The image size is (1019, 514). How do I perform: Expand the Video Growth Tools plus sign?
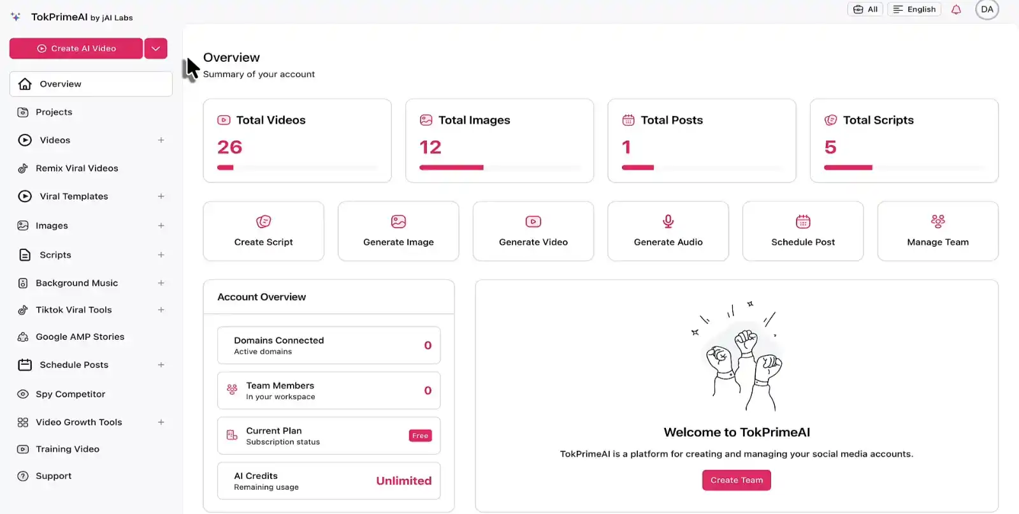tap(161, 422)
